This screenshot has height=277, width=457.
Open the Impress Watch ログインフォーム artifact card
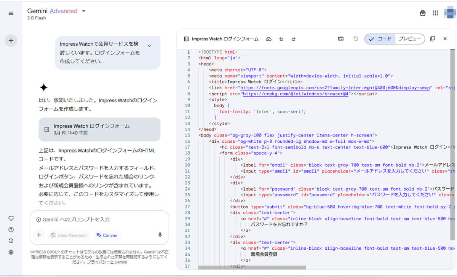pyautogui.click(x=99, y=129)
